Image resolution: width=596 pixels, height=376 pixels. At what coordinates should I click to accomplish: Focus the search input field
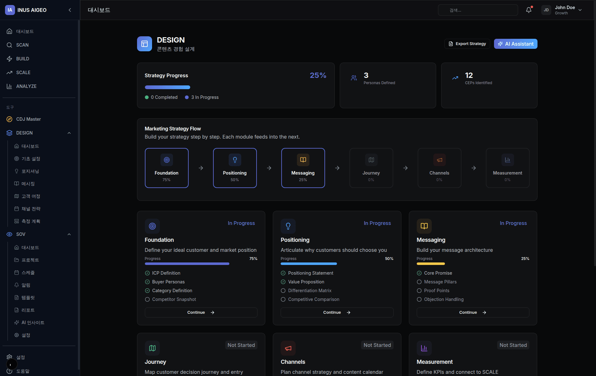point(478,10)
